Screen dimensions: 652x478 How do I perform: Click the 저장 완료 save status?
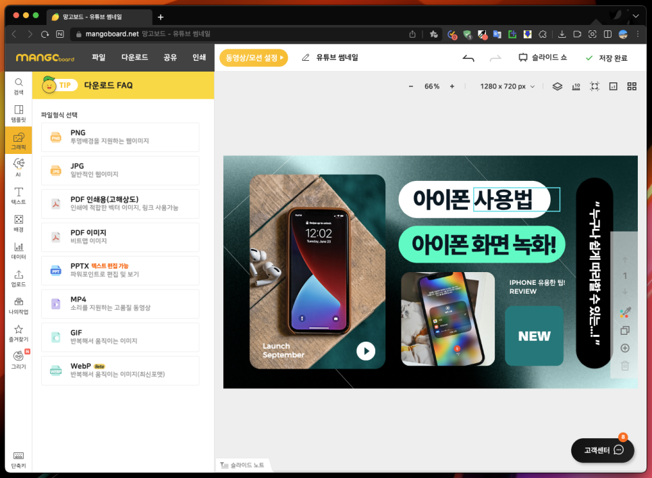(607, 58)
